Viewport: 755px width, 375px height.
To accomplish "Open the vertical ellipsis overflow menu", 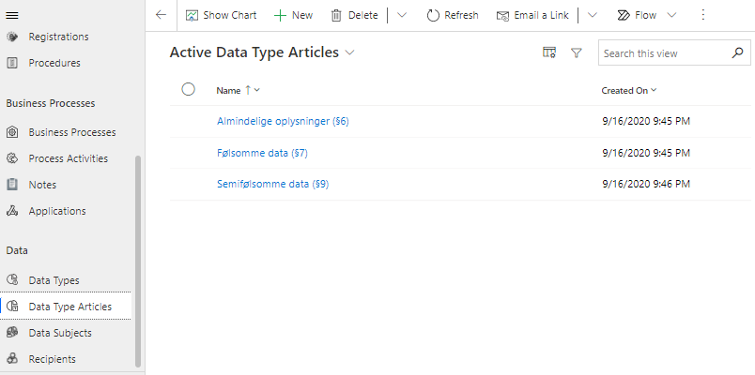I will point(702,15).
